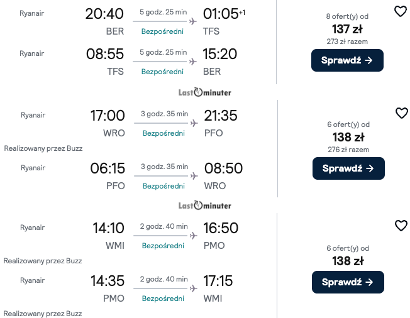Click the second Lastminuter logo
This screenshot has width=410, height=318.
click(x=204, y=206)
